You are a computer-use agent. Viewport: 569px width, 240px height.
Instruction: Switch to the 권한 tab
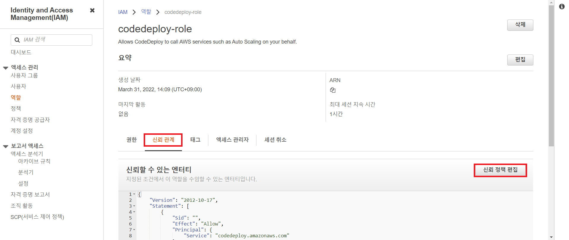pos(131,140)
